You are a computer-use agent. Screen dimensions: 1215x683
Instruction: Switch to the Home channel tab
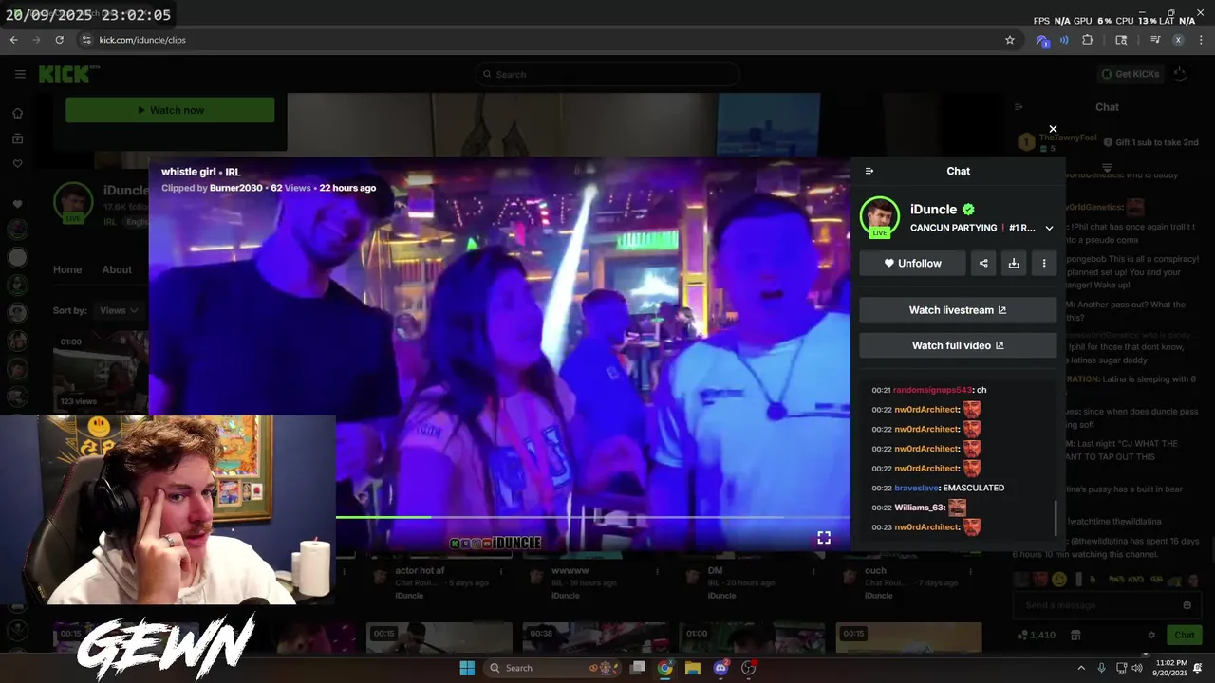click(67, 269)
